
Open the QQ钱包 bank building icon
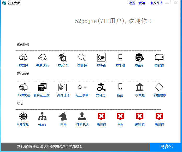(140, 87)
